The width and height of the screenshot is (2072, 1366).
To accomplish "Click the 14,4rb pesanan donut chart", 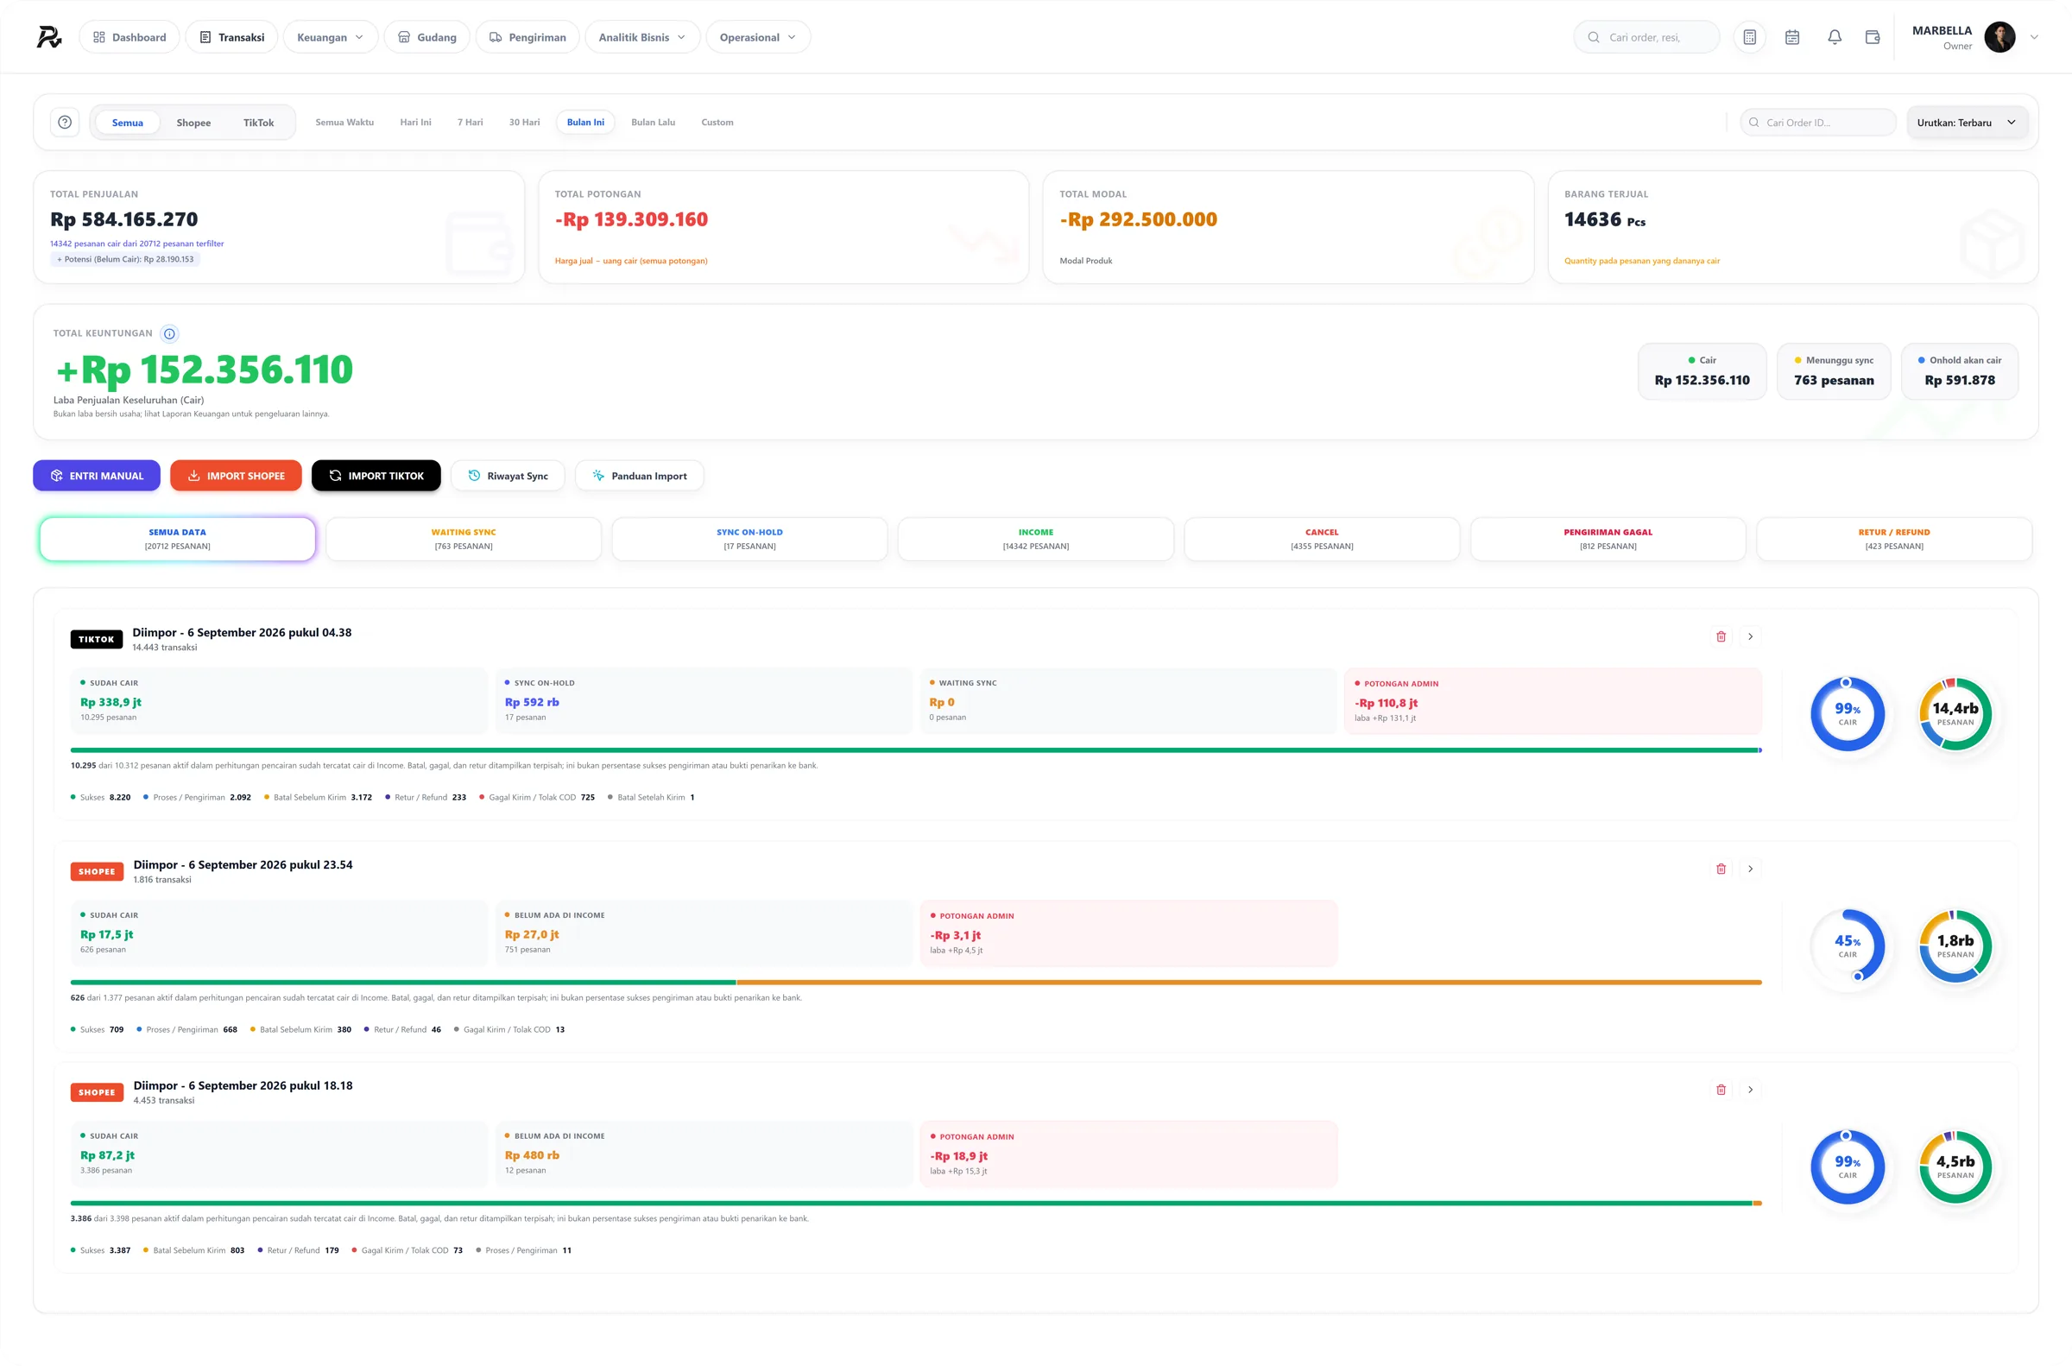I will click(x=1955, y=714).
